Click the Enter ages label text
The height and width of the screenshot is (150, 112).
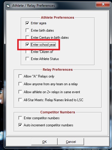coord(39,23)
